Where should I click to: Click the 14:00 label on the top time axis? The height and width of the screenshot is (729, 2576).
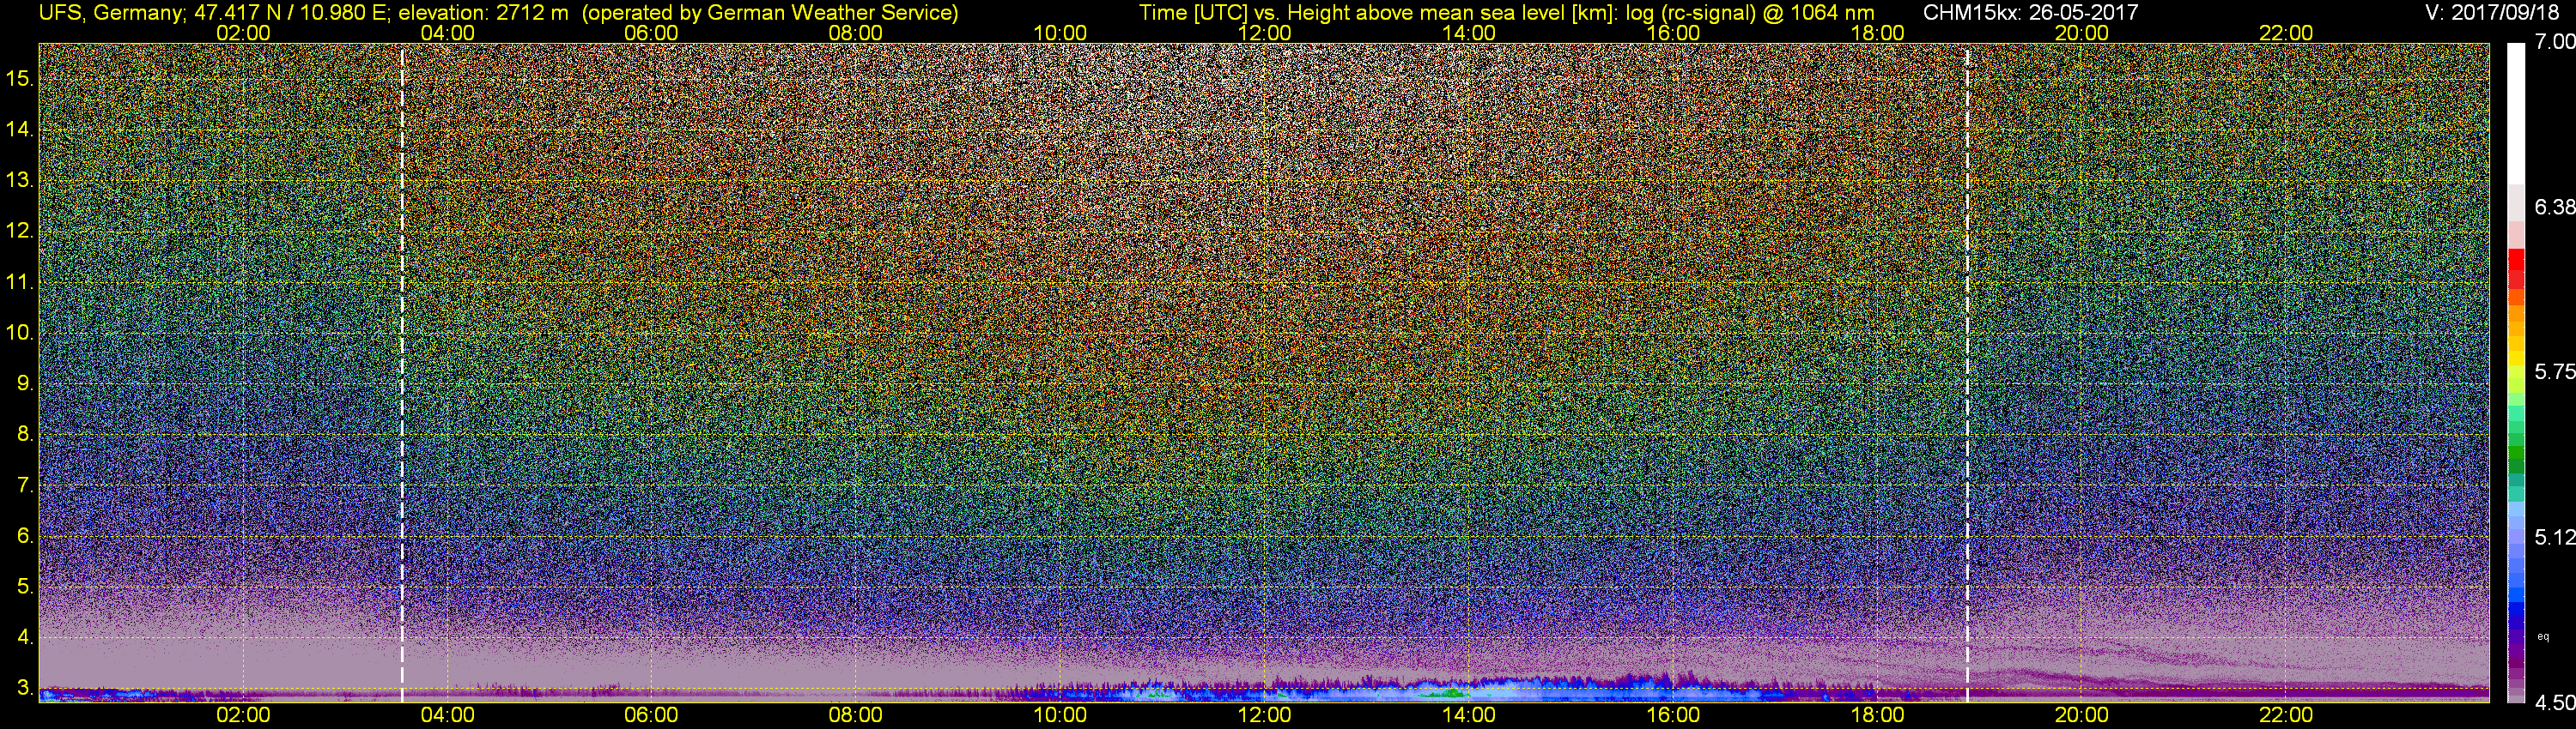coord(1469,33)
